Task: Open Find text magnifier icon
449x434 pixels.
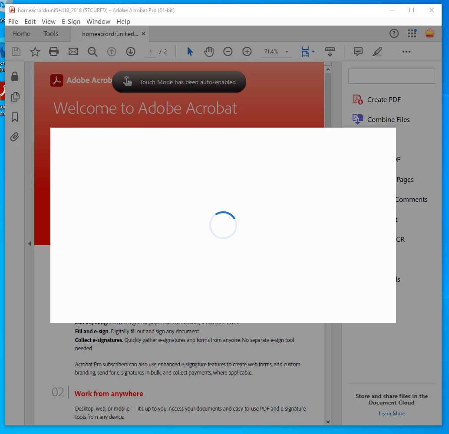Action: tap(92, 52)
